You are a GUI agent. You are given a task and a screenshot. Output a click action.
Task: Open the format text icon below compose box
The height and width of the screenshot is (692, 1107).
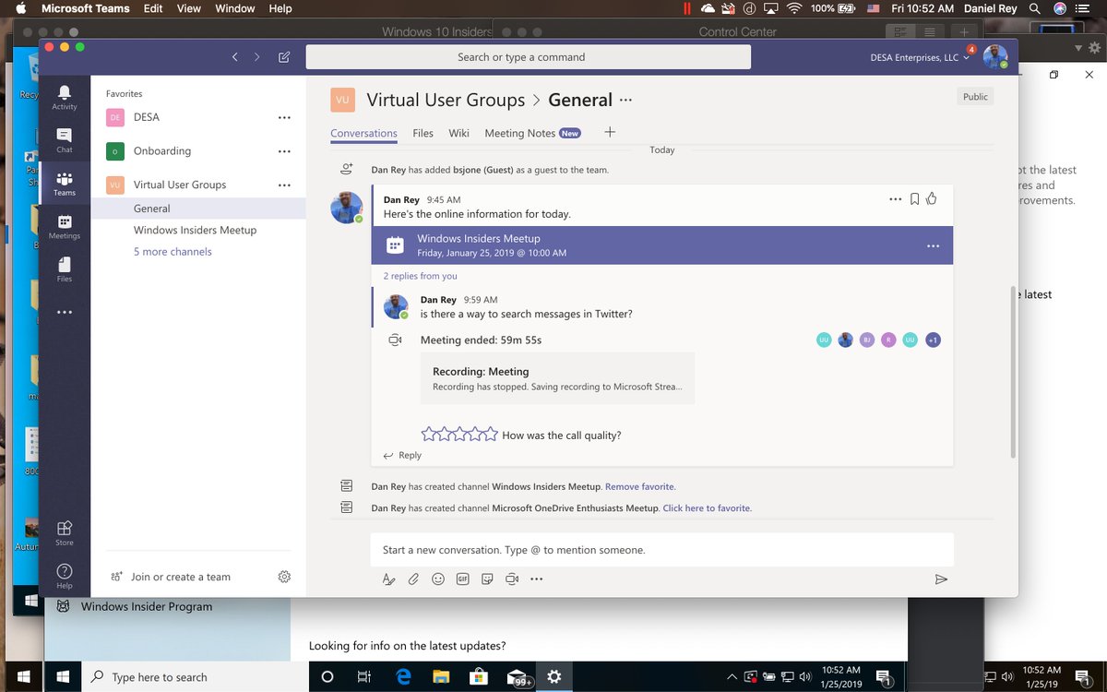(x=388, y=579)
